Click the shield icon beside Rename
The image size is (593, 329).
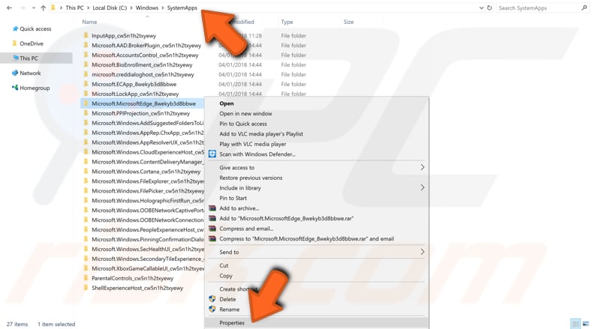point(212,310)
